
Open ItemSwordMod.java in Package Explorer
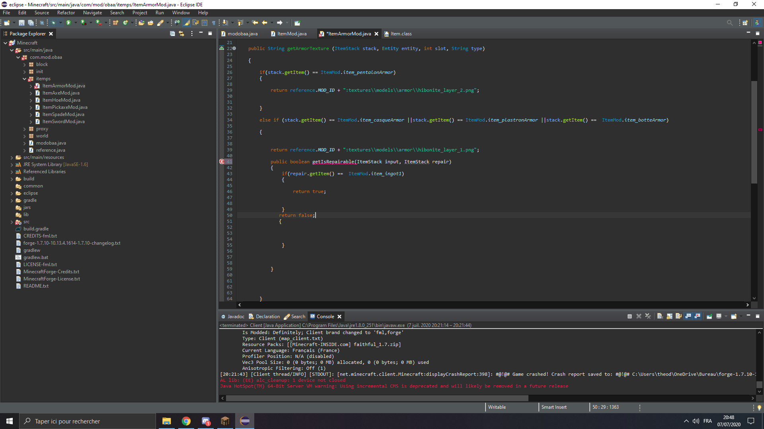[x=63, y=122]
